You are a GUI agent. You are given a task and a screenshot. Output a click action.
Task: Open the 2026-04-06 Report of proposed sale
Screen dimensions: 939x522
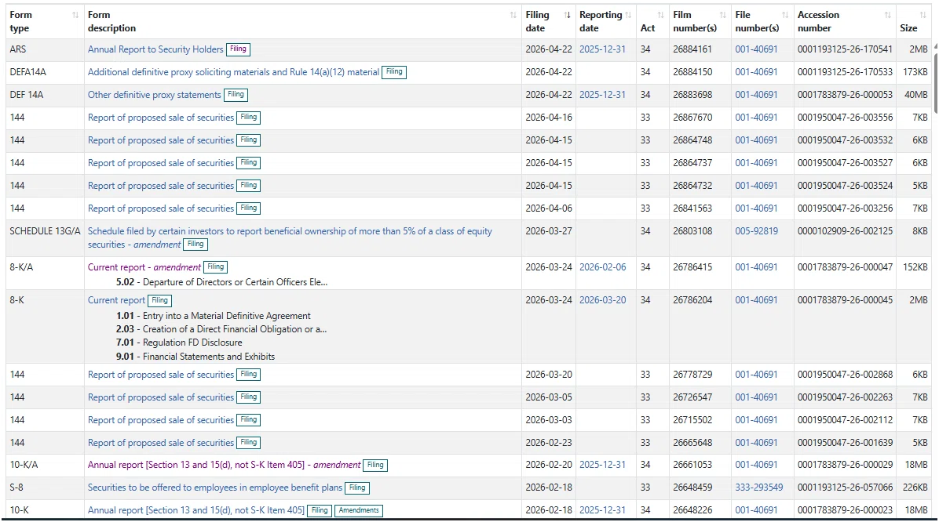click(x=160, y=208)
